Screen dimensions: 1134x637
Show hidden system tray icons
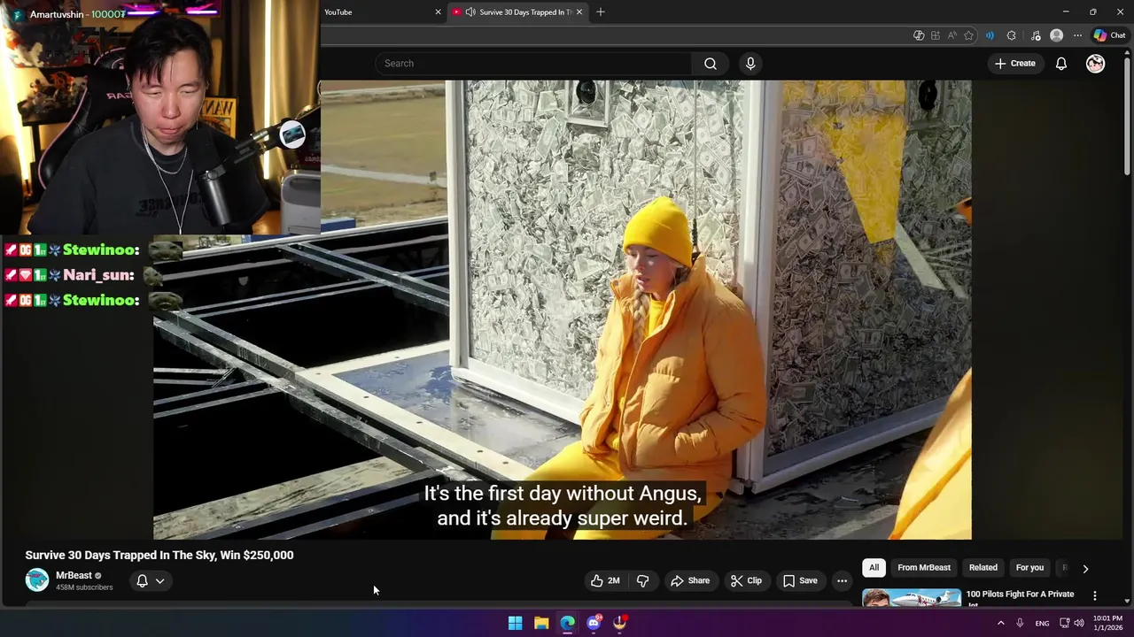point(1001,623)
